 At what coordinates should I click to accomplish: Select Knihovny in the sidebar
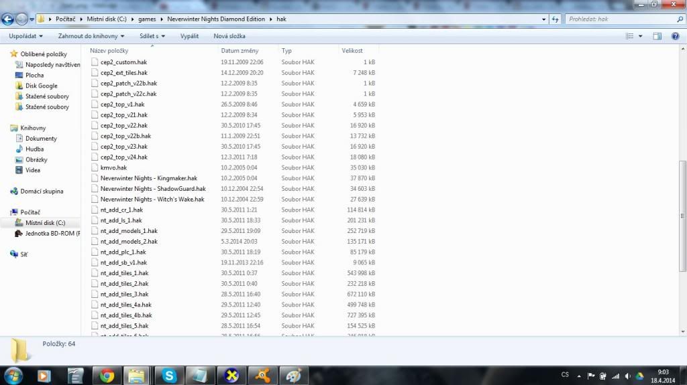[33, 128]
